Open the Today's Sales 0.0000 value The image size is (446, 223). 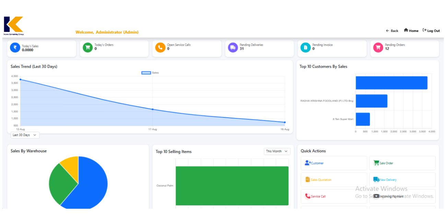(x=28, y=50)
